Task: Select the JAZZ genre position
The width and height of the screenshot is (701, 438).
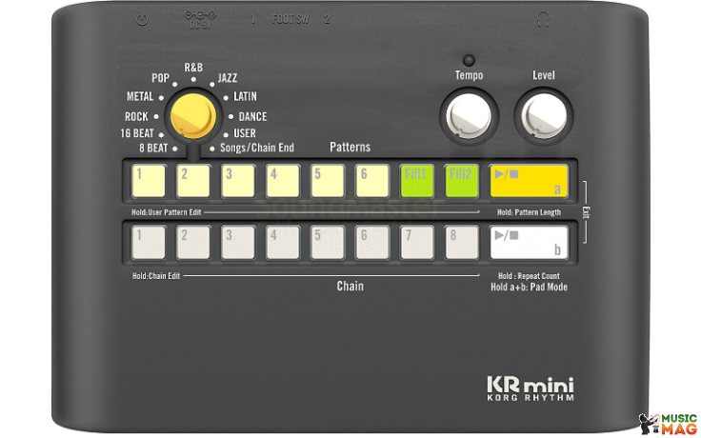Action: tap(228, 78)
